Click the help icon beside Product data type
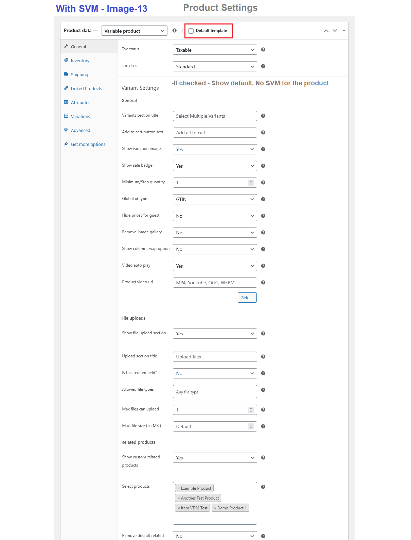The width and height of the screenshot is (411, 540). tap(174, 31)
